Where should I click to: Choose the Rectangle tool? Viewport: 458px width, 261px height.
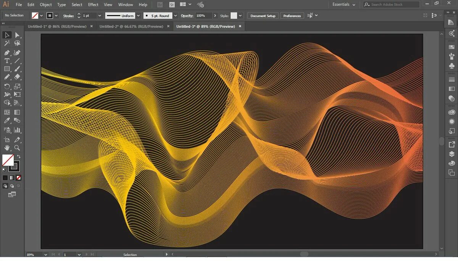click(x=7, y=69)
